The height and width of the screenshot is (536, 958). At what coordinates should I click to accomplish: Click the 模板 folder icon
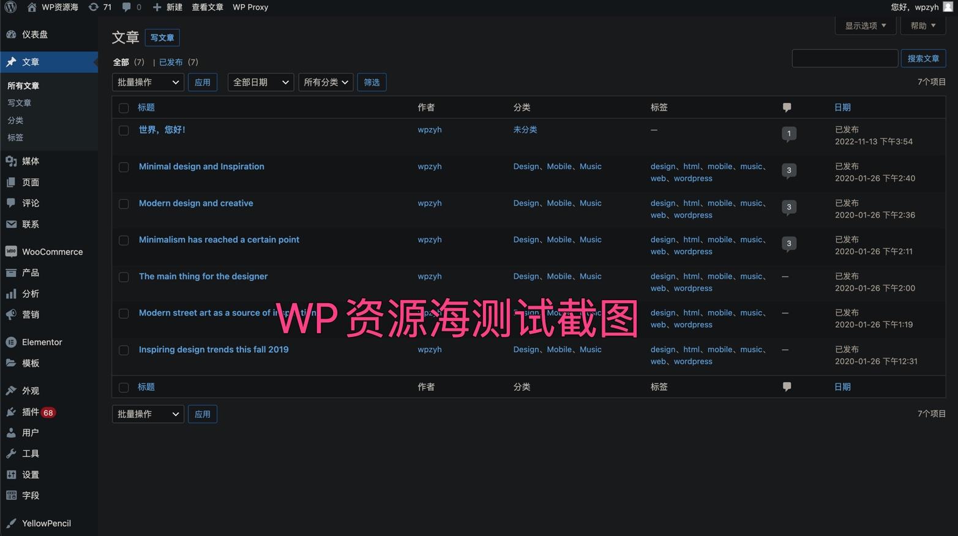click(x=11, y=363)
